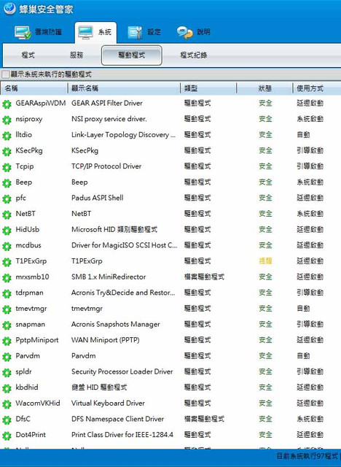Select WAN Miniport (PPTP) display name

point(105,340)
